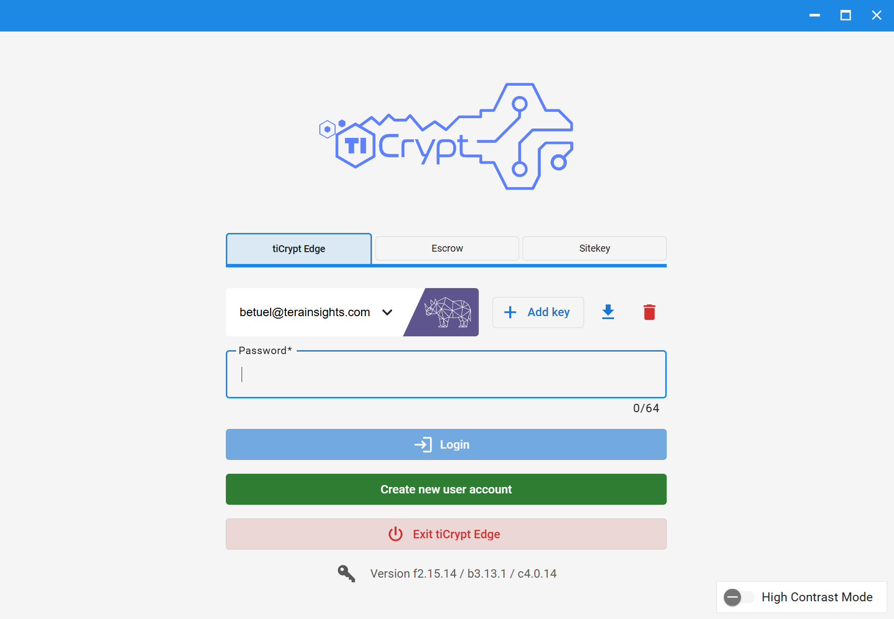Click the red trash delete icon

coord(649,312)
